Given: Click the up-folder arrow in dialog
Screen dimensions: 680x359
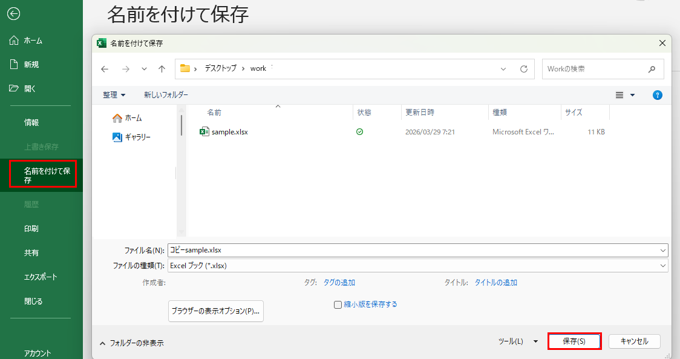Looking at the screenshot, I should 162,69.
